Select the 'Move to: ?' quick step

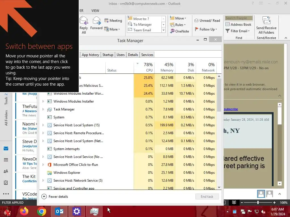141,19
